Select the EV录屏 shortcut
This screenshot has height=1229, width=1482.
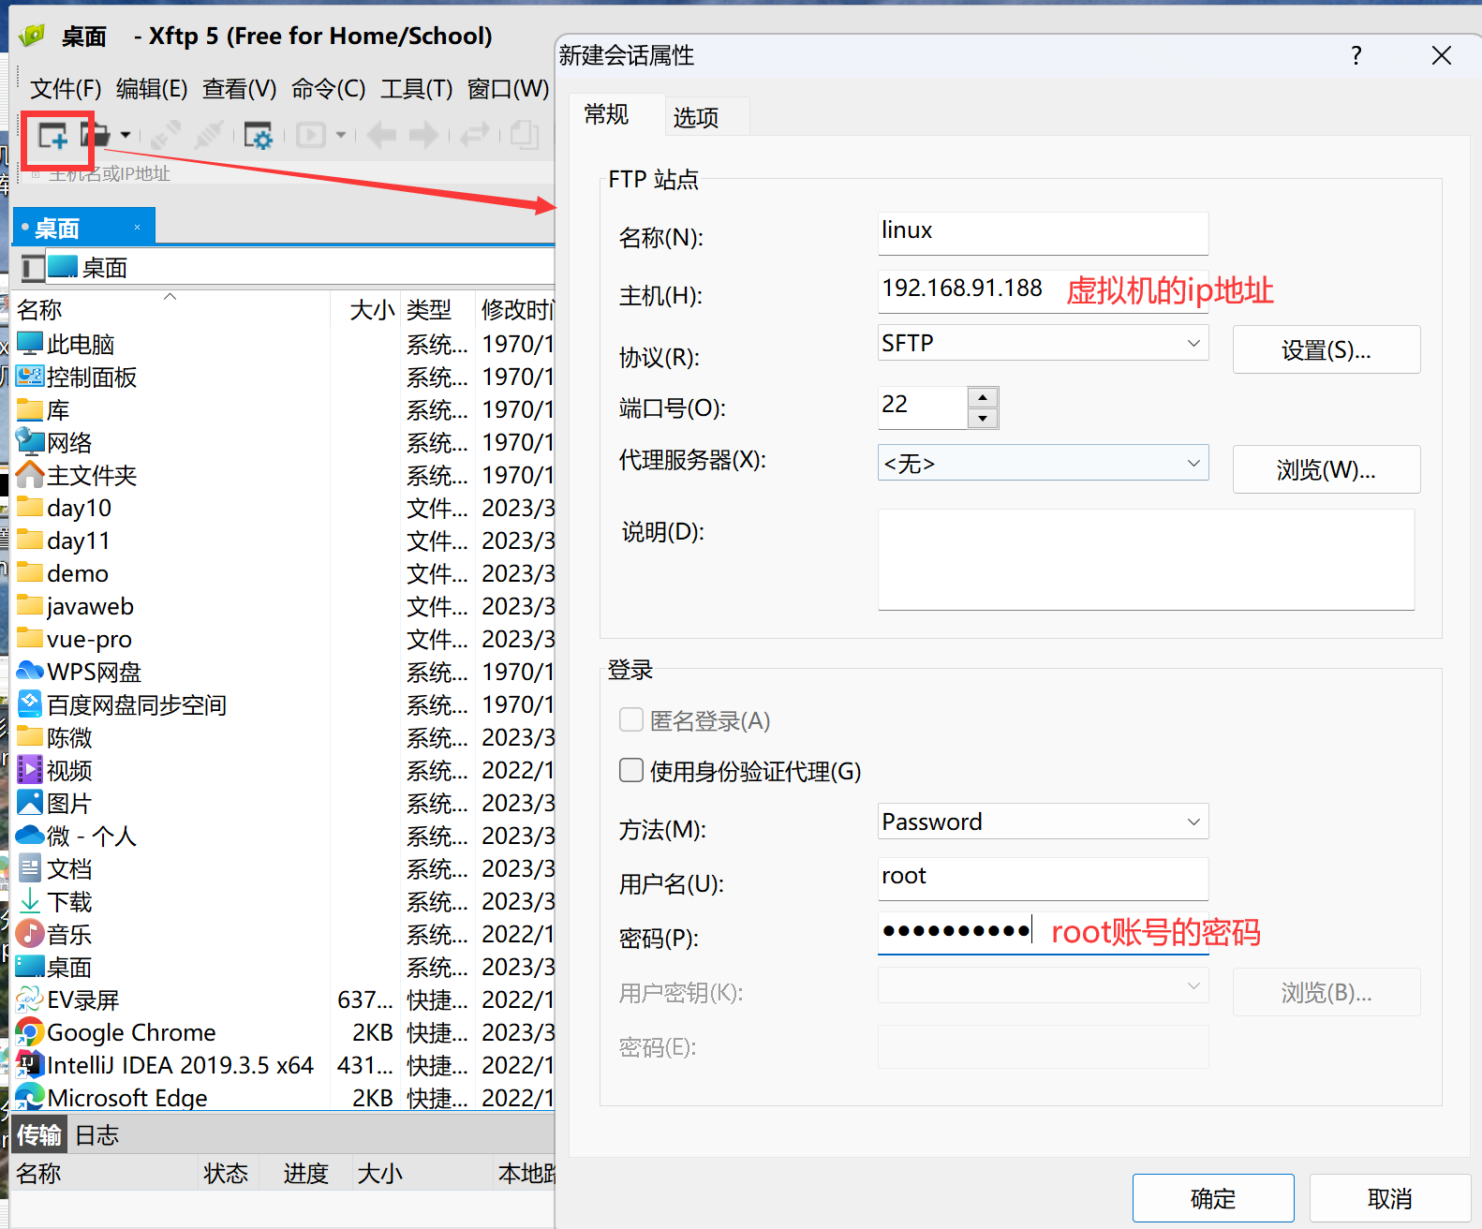67,999
